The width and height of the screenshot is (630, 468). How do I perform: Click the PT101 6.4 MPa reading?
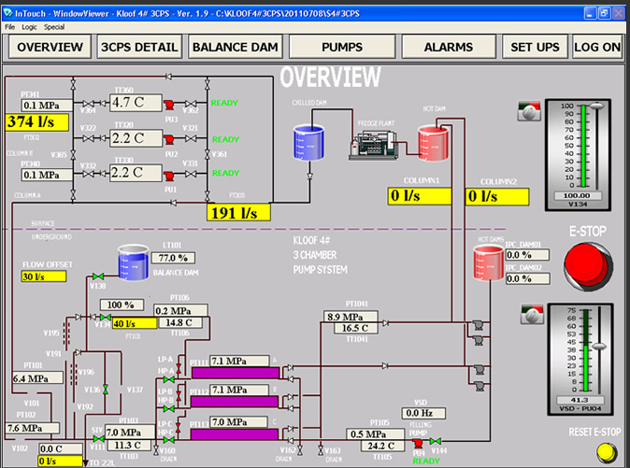37,378
